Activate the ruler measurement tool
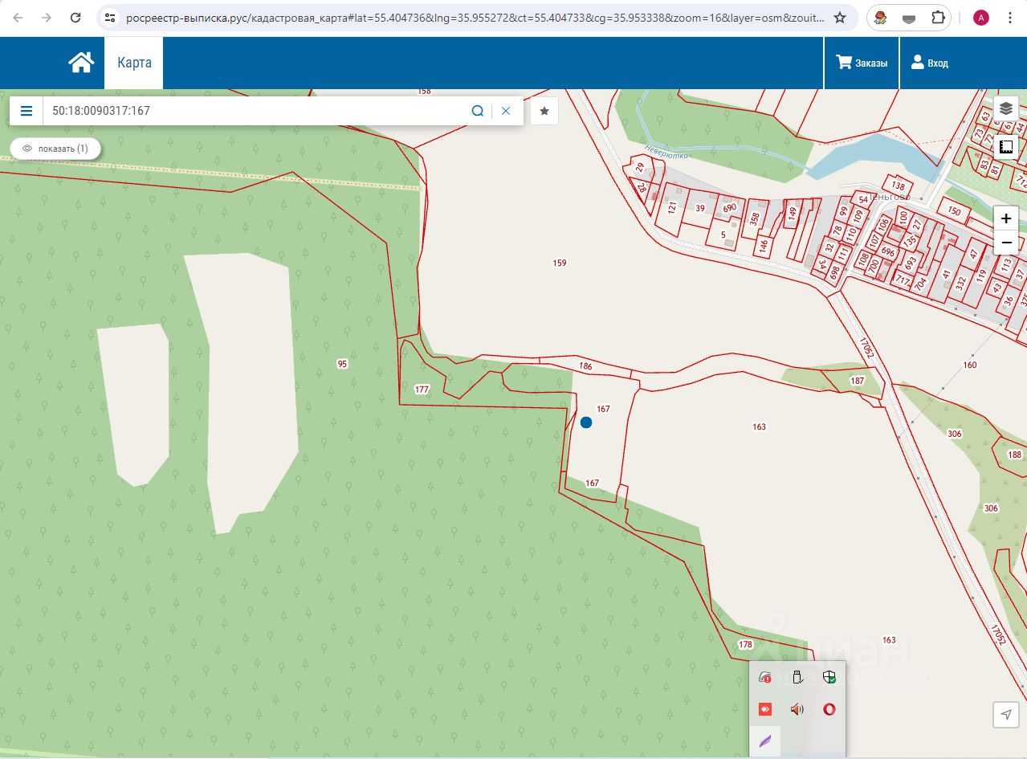The image size is (1027, 759). (1005, 147)
